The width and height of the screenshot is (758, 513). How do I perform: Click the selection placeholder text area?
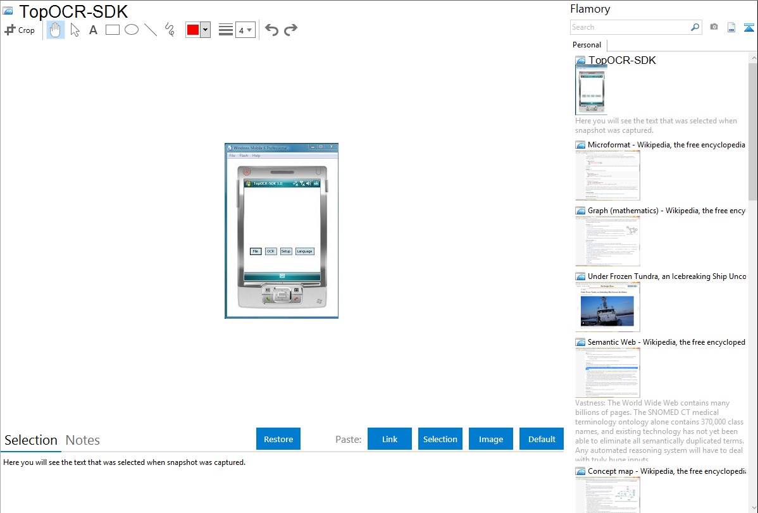pyautogui.click(x=124, y=463)
